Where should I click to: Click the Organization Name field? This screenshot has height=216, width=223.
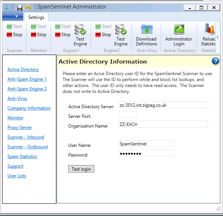click(163, 124)
